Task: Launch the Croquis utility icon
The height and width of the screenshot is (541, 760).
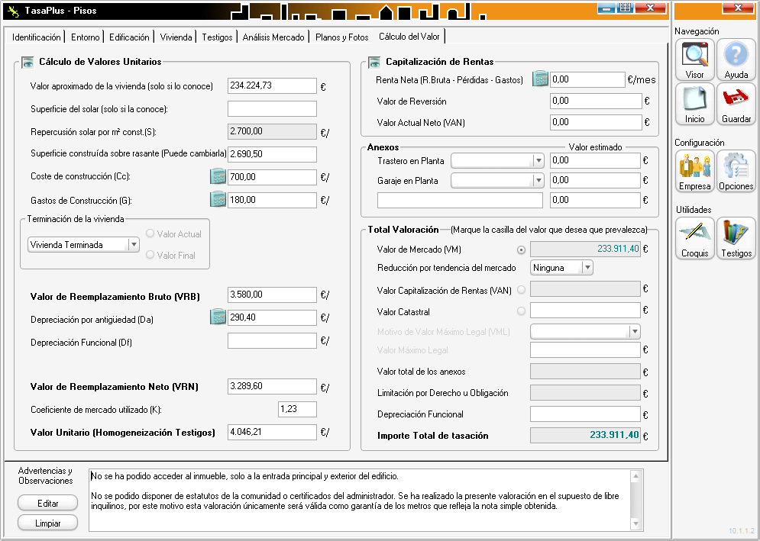Action: click(694, 237)
